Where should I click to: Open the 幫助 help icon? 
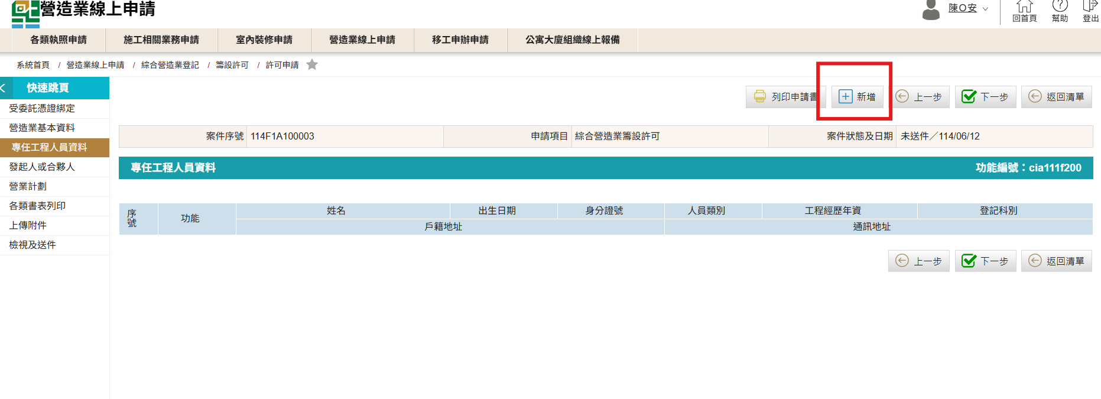(x=1060, y=11)
